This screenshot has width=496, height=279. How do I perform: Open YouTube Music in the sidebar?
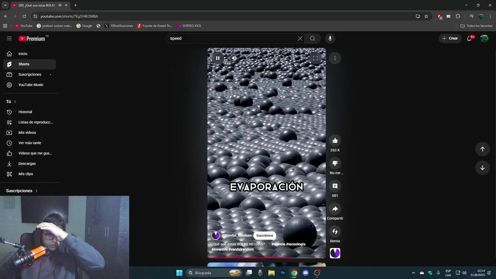29,85
